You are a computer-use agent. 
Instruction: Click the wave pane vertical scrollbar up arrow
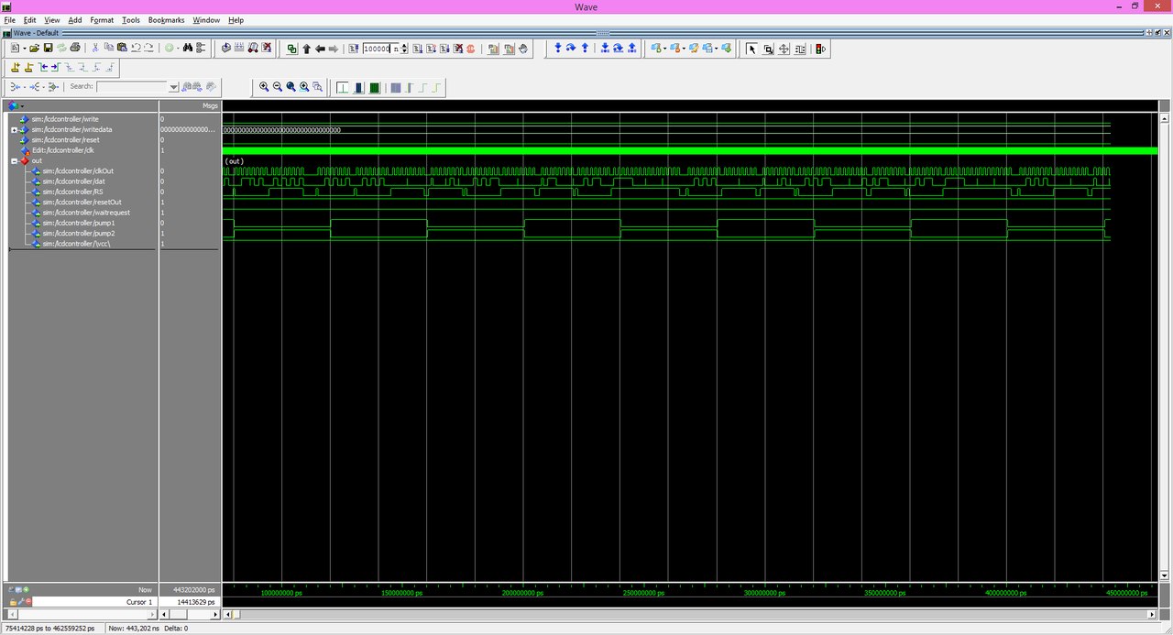(1165, 118)
